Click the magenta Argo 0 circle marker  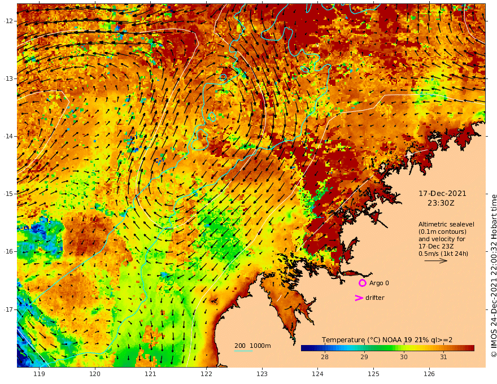click(362, 283)
